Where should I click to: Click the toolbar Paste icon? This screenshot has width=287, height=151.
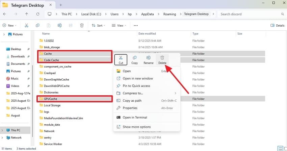click(49, 25)
